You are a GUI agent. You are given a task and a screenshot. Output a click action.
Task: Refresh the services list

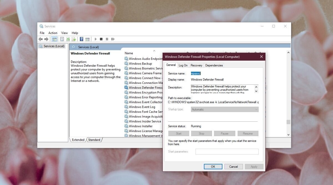[x=68, y=39]
